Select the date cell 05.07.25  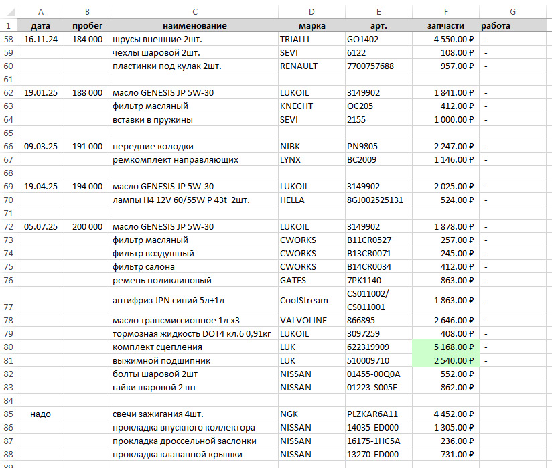coord(40,226)
